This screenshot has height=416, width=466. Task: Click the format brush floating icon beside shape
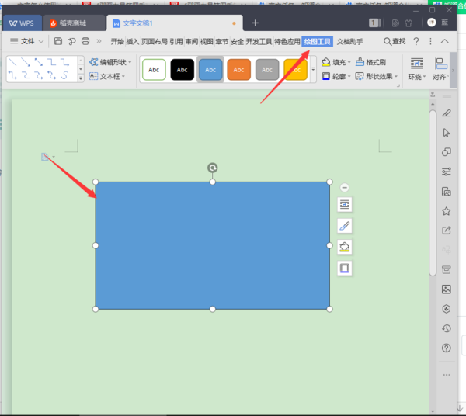click(345, 226)
